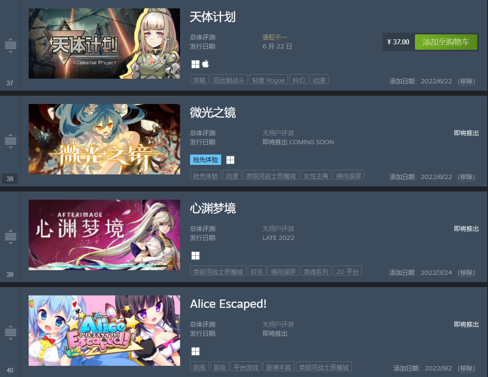This screenshot has height=377, width=488.
Task: Select the 轻度 Rogue tag
Action: [268, 80]
